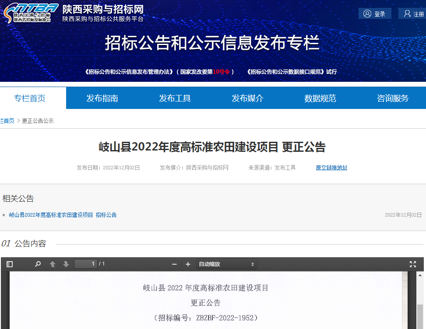Enter PDF presentation fullscreen mode
The height and width of the screenshot is (329, 426).
coord(412,264)
